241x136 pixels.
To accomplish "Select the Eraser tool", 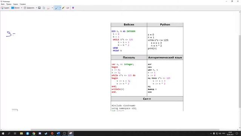I will click(68, 8).
